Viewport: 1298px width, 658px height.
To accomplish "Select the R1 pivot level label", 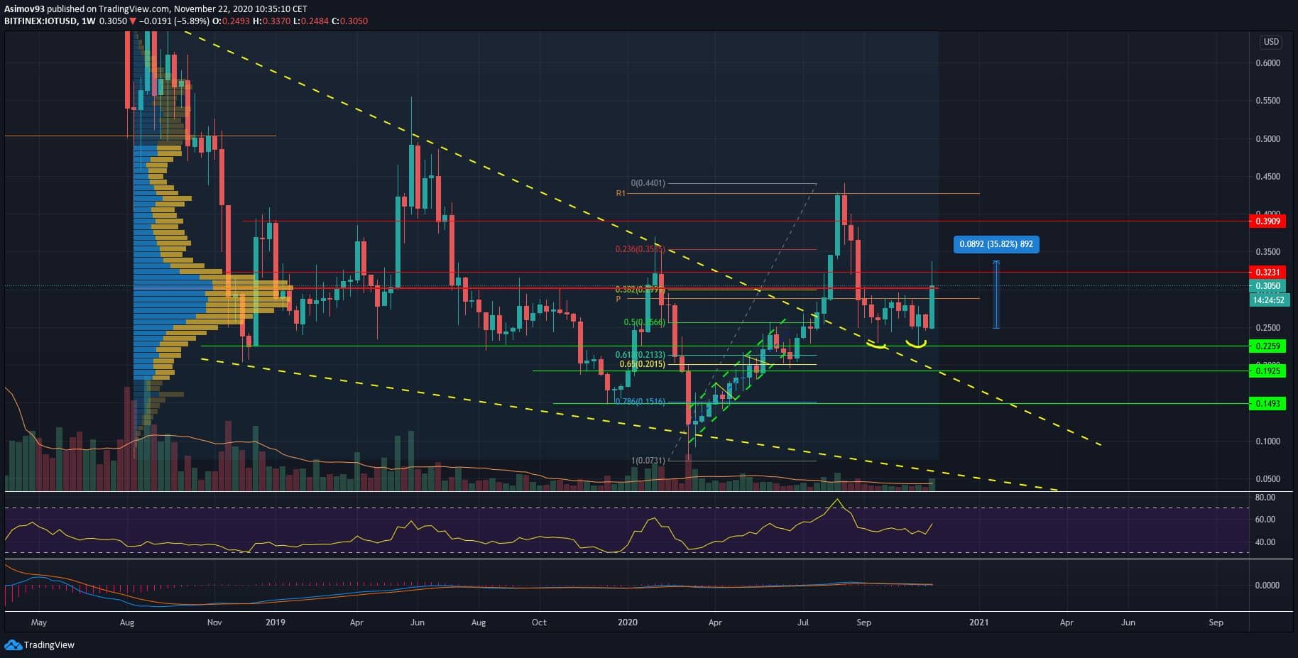I will [621, 193].
